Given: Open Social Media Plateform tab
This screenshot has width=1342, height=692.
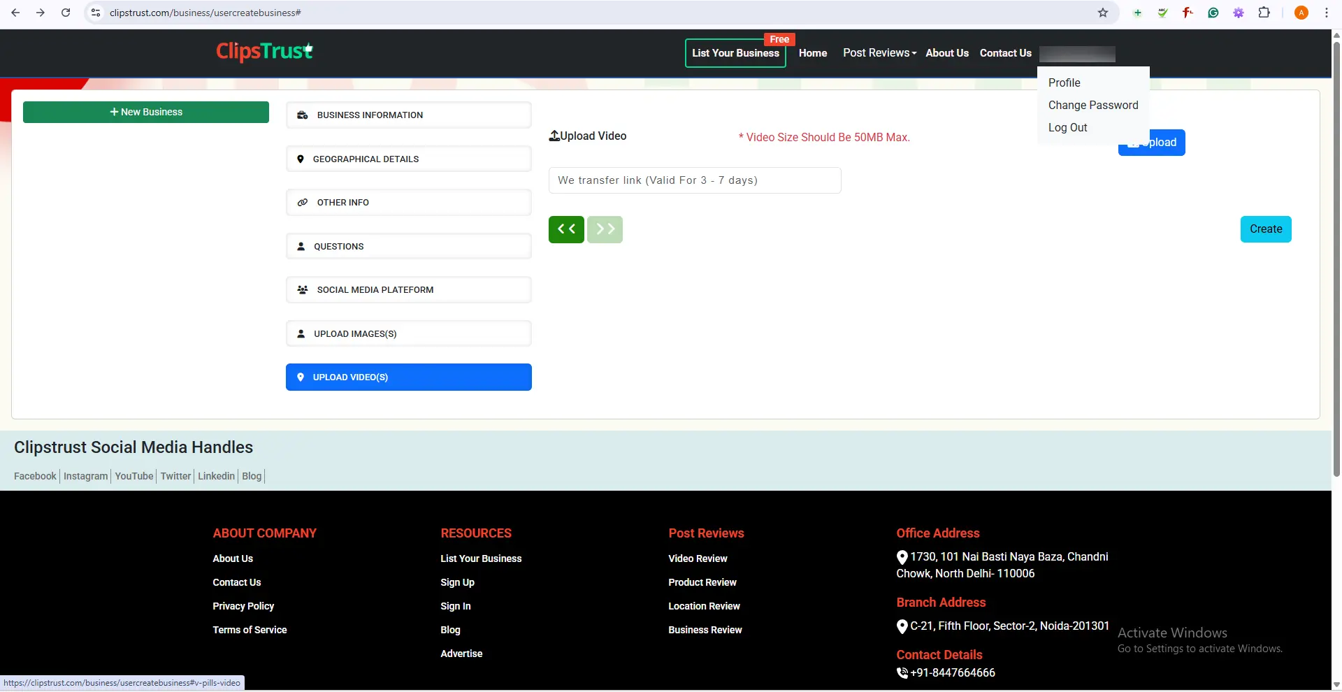Looking at the screenshot, I should (409, 290).
